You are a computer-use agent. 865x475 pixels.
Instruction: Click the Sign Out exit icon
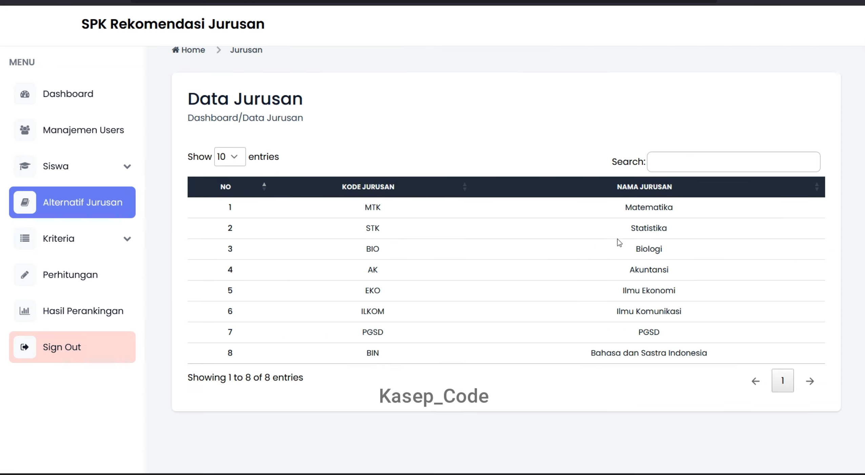tap(25, 347)
